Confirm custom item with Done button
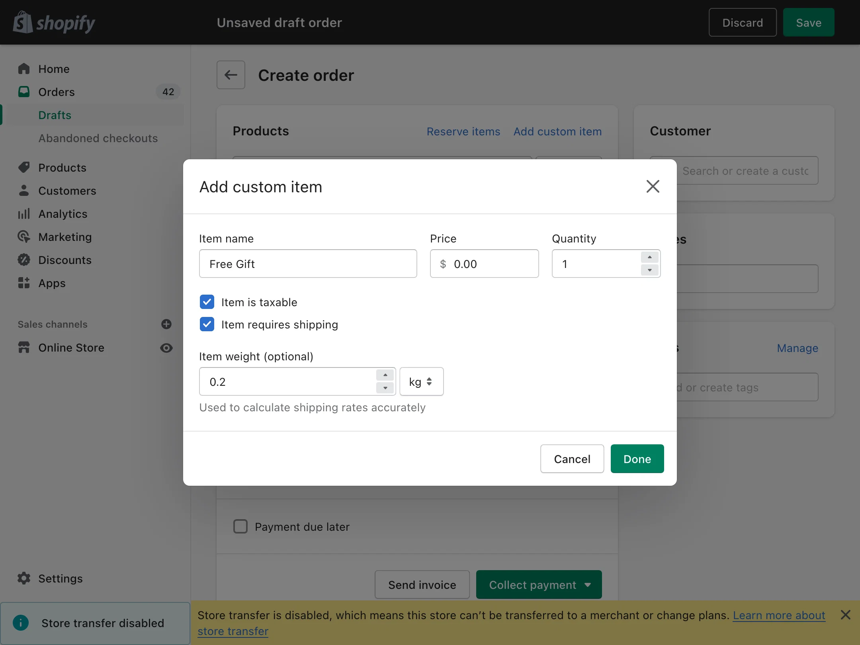This screenshot has width=860, height=645. coord(637,459)
